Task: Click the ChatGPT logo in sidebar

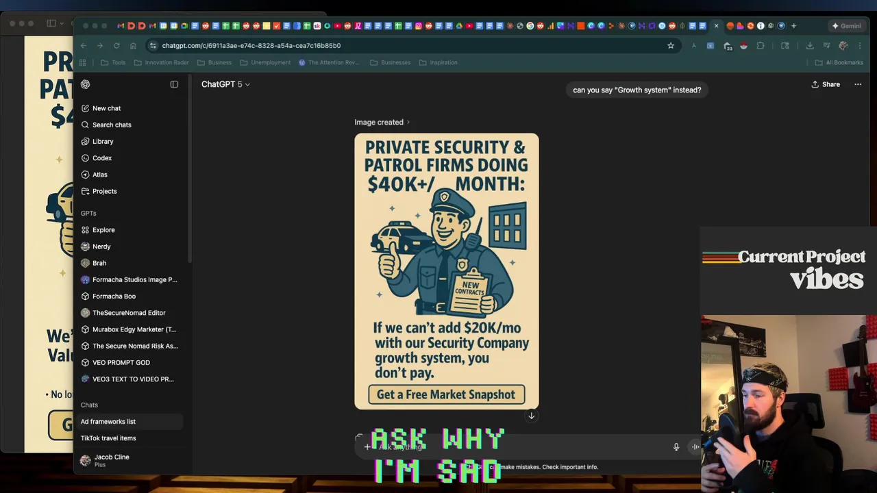Action: [85, 84]
